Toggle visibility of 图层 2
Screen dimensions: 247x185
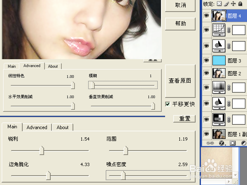[207, 73]
